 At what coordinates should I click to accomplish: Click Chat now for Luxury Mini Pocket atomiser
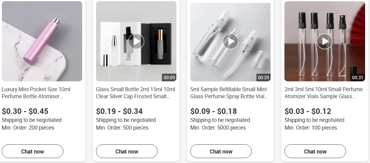(x=33, y=151)
